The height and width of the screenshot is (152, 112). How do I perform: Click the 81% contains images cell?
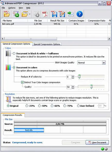click(76, 24)
